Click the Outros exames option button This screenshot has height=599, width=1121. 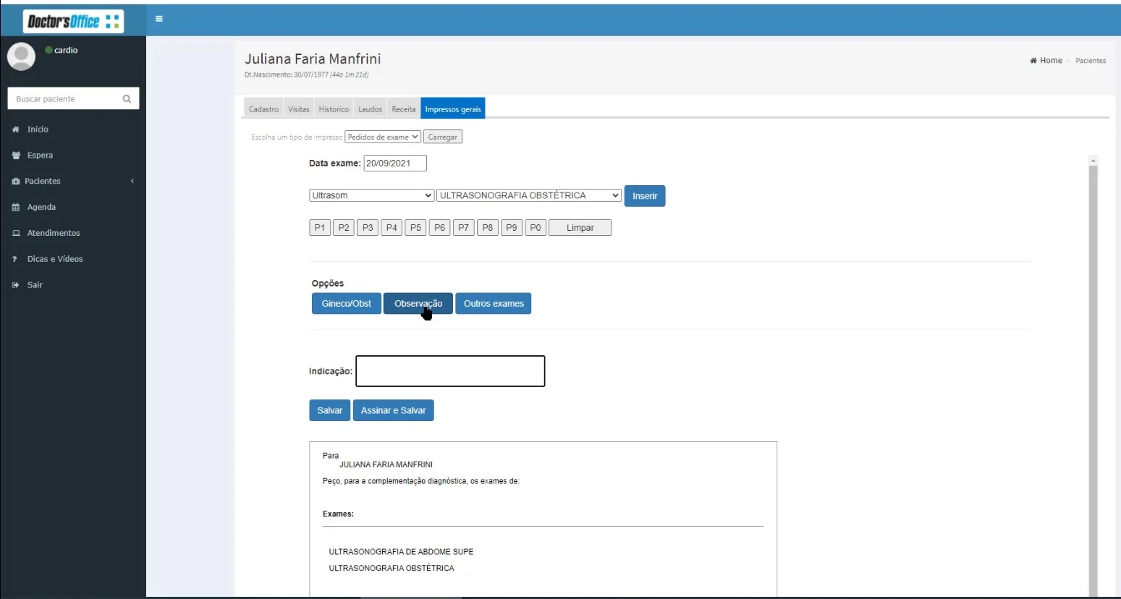[x=494, y=304]
